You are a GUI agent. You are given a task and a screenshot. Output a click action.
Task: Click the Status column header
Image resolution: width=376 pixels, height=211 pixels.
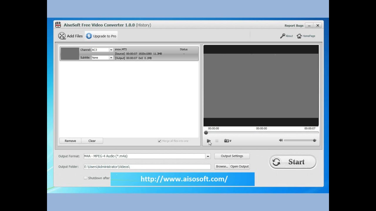tap(184, 50)
